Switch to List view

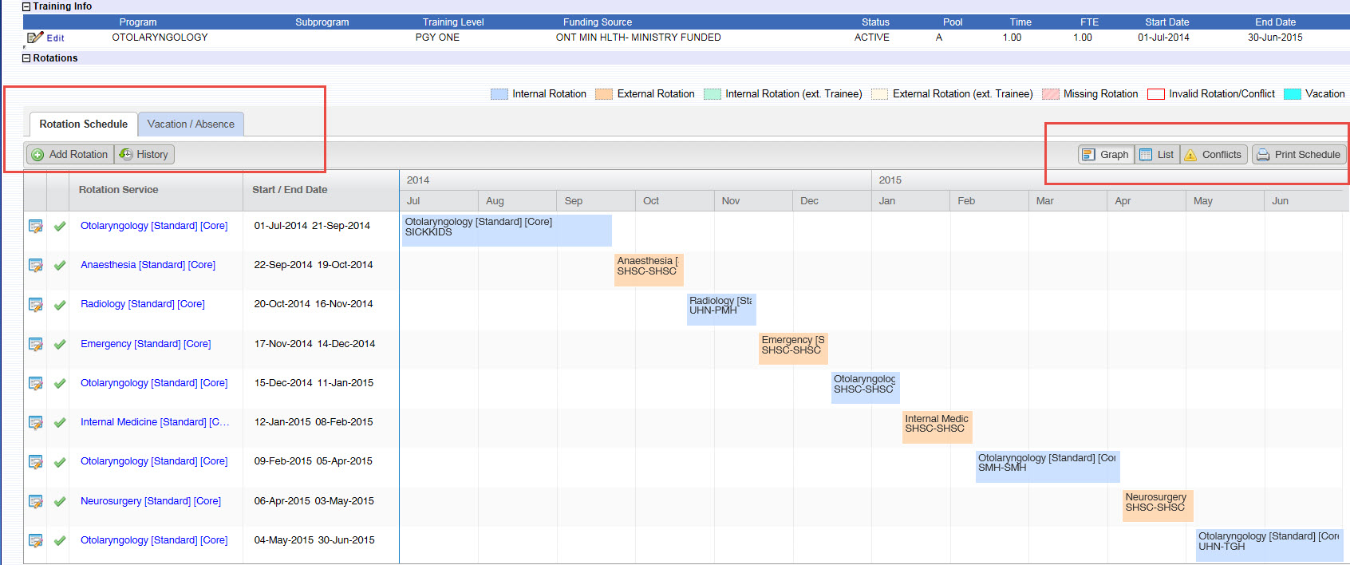pos(1157,155)
